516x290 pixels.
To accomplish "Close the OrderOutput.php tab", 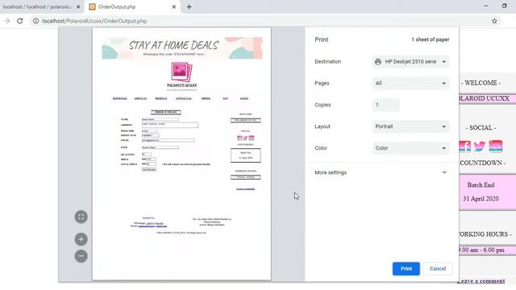I will click(x=174, y=6).
